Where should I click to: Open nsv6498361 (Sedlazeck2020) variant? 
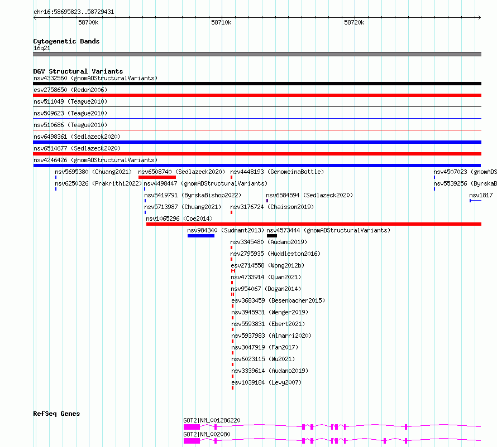[77, 137]
